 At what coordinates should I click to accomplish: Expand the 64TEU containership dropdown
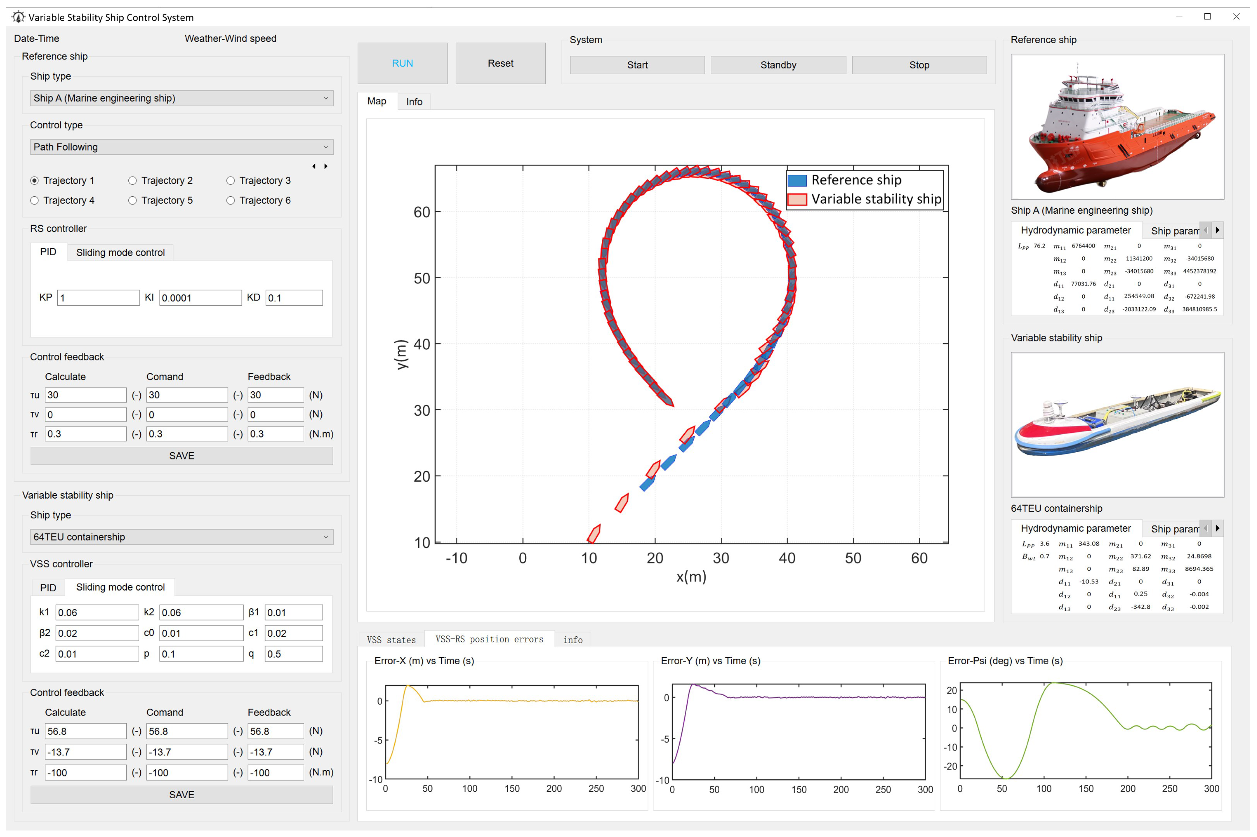pos(181,536)
